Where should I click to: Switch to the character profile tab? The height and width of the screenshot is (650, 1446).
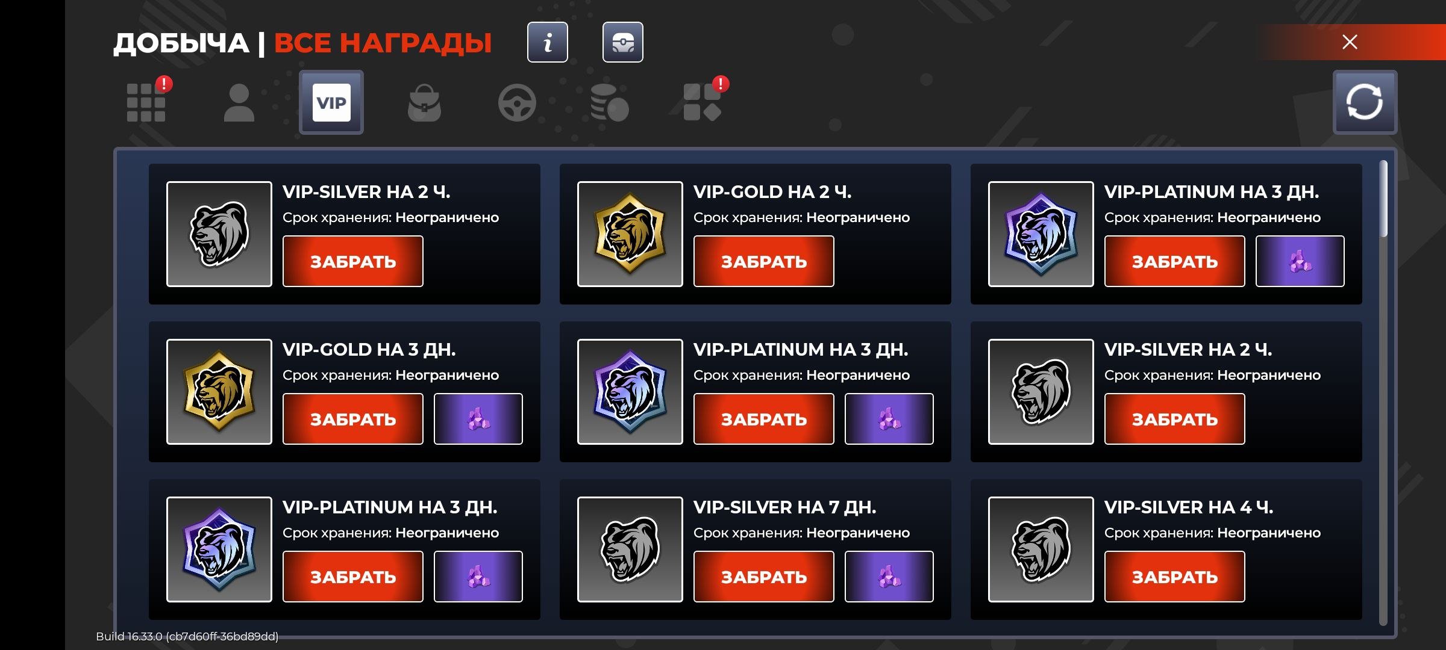coord(239,102)
